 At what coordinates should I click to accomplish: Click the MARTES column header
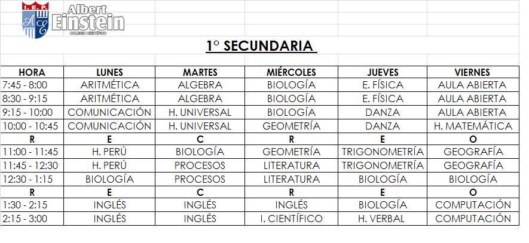point(200,72)
